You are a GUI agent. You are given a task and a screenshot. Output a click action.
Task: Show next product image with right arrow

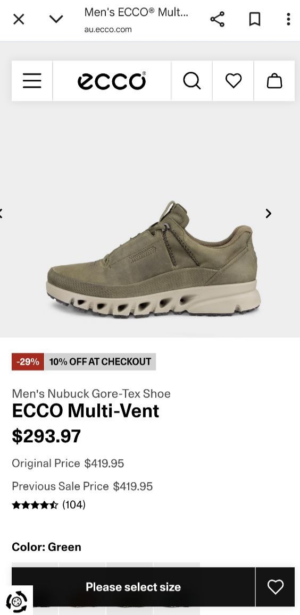tap(269, 213)
